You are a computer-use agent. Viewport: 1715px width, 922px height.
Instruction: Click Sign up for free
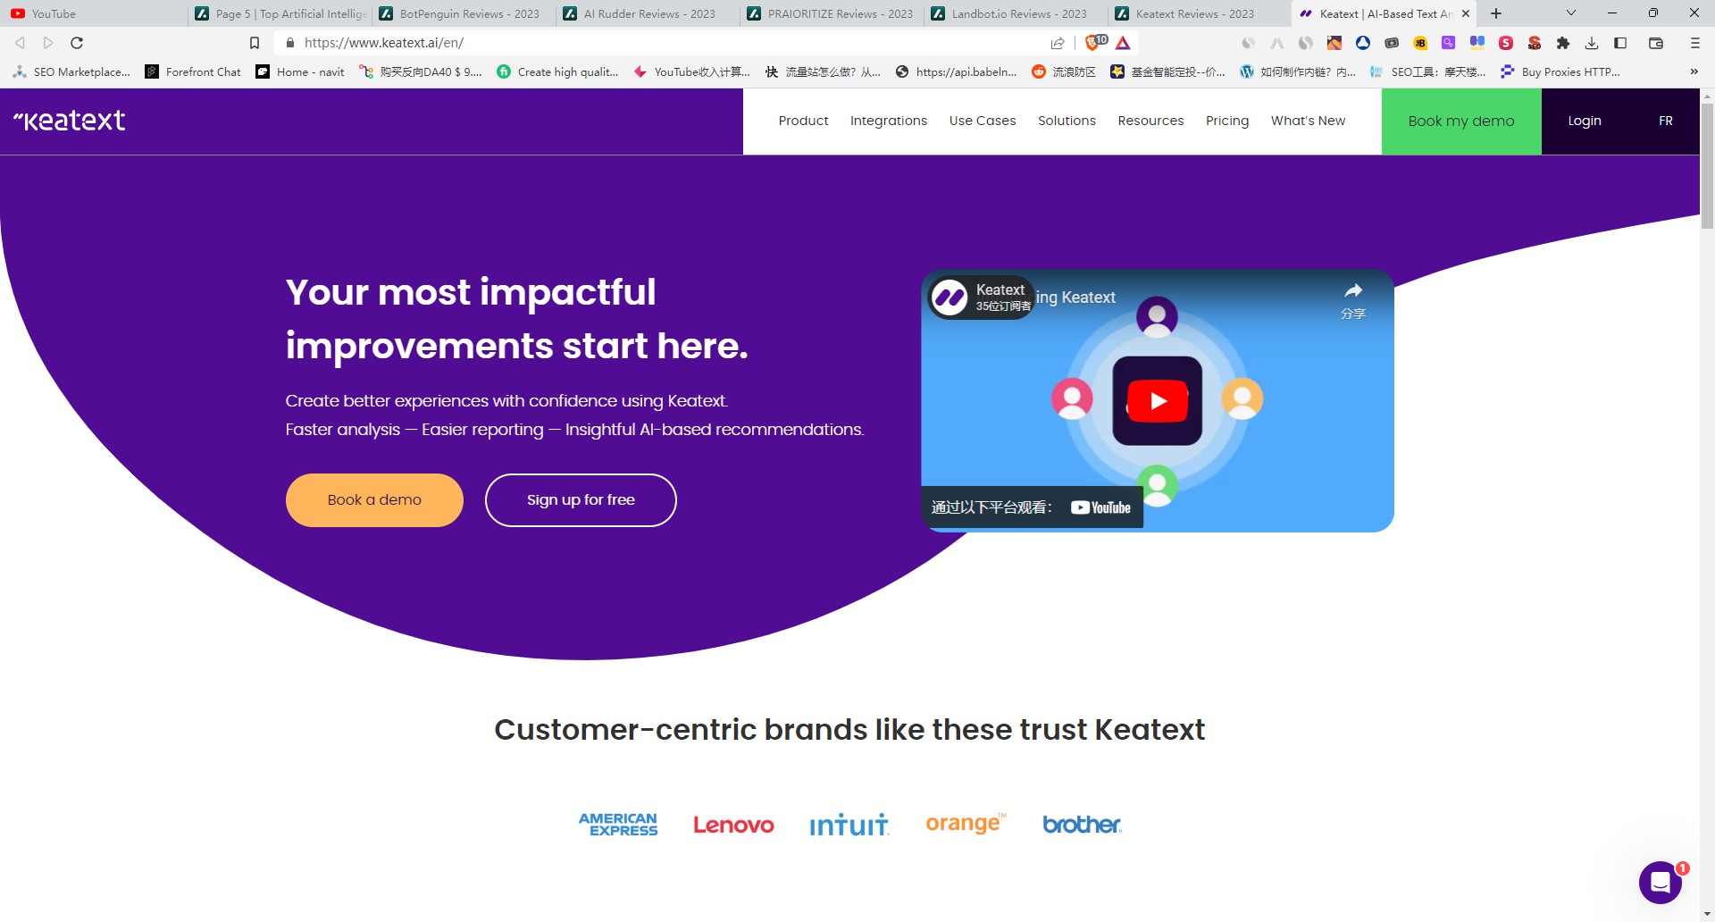581,499
